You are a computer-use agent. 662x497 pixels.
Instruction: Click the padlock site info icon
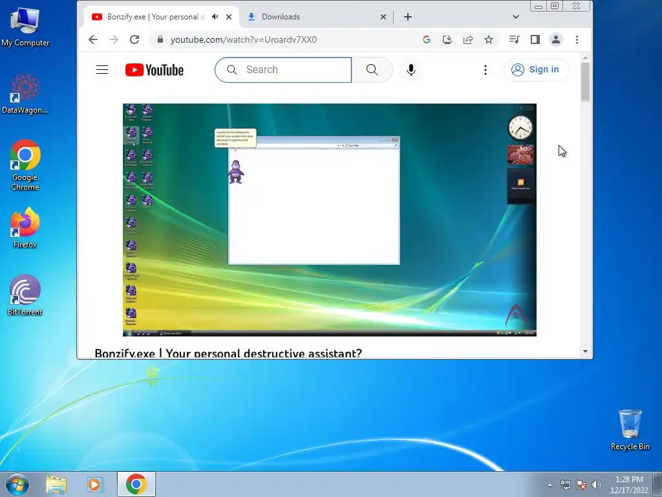160,39
